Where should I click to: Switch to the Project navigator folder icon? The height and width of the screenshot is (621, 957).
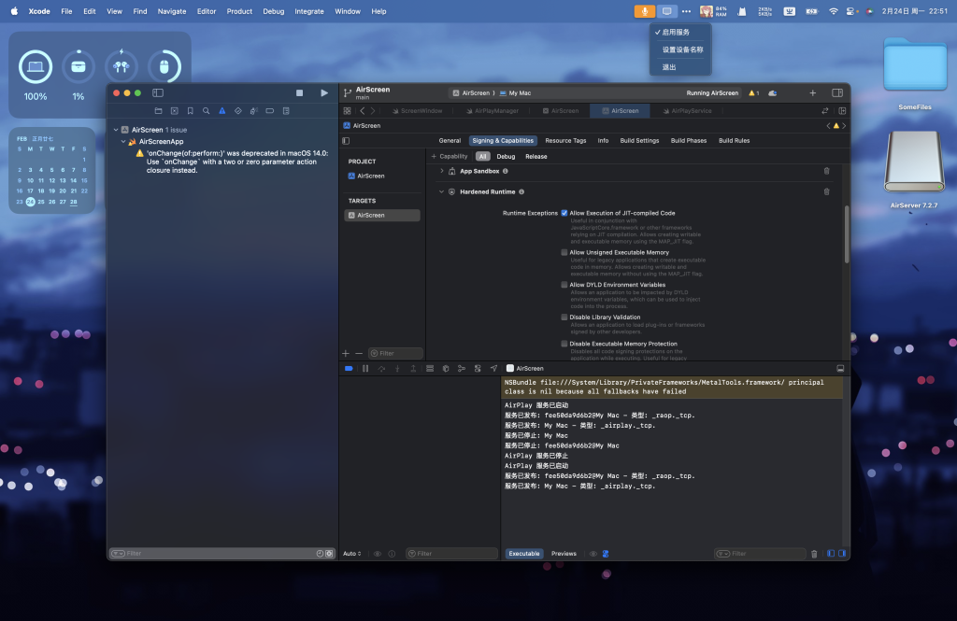[158, 110]
